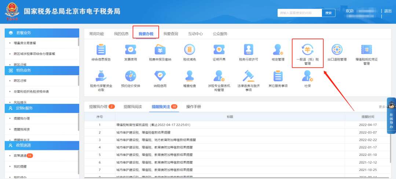Click the 序号 column header

(x=99, y=117)
